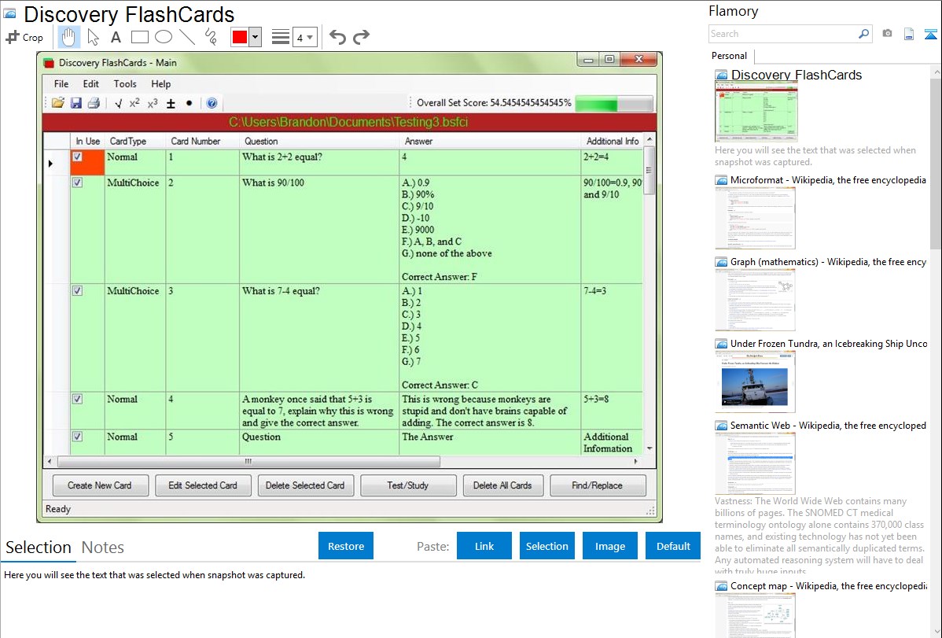The image size is (942, 638).
Task: Paste as Image
Action: pos(609,546)
